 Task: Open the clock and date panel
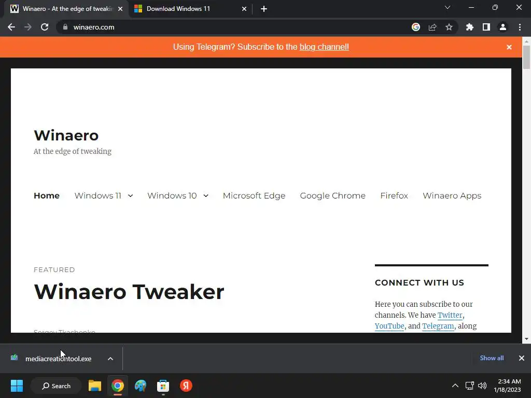[507, 386]
